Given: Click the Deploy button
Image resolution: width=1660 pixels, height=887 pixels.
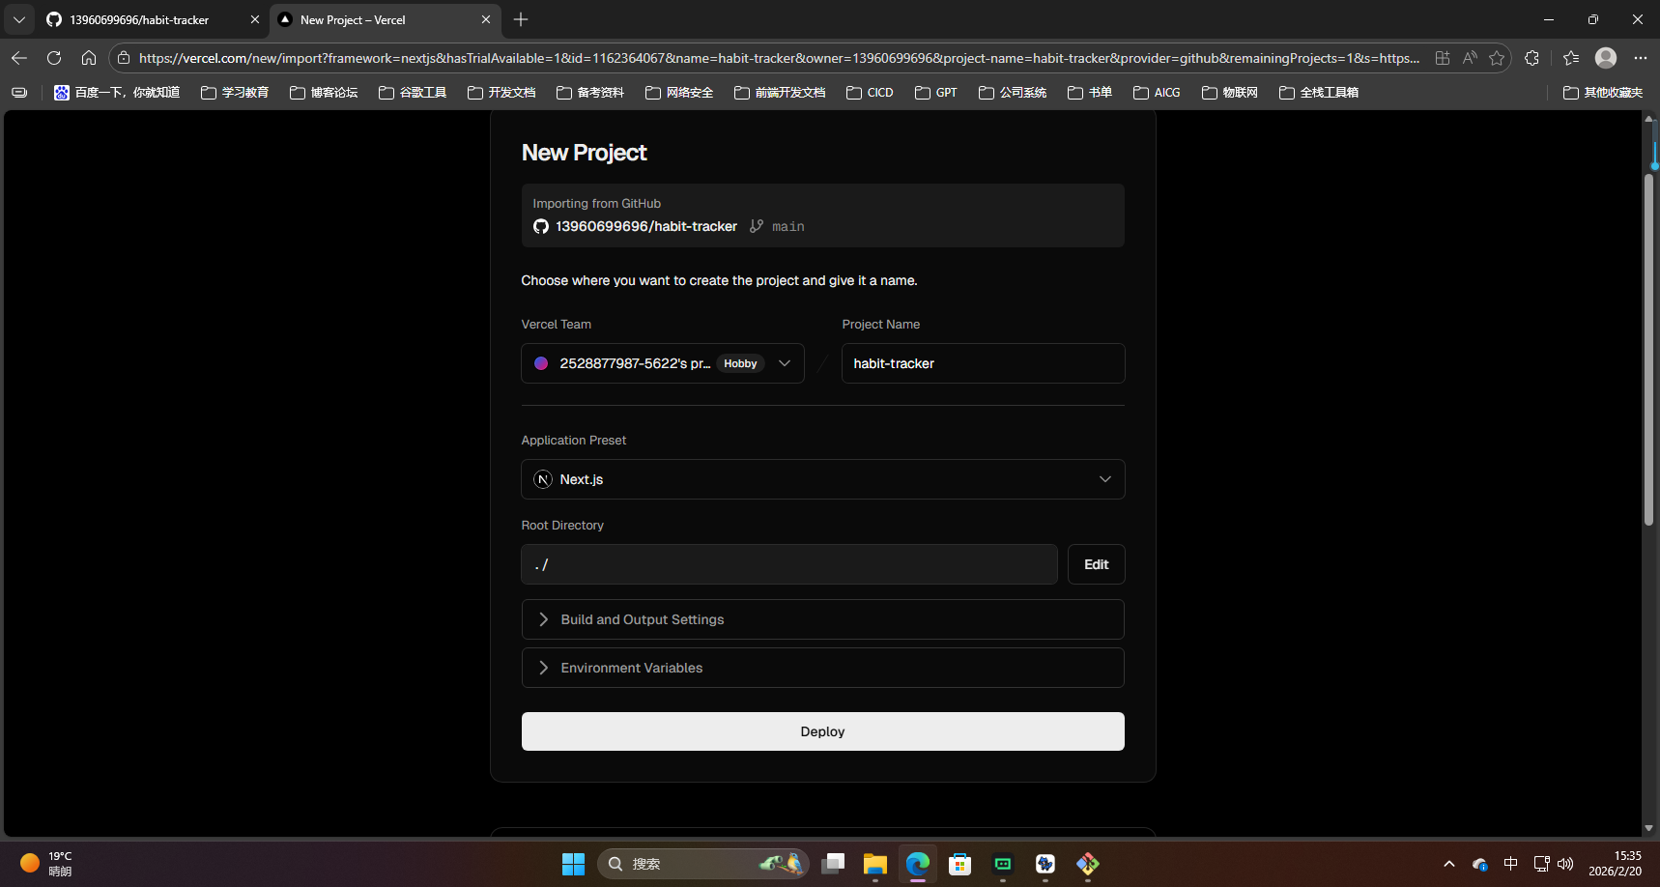Looking at the screenshot, I should 822,731.
